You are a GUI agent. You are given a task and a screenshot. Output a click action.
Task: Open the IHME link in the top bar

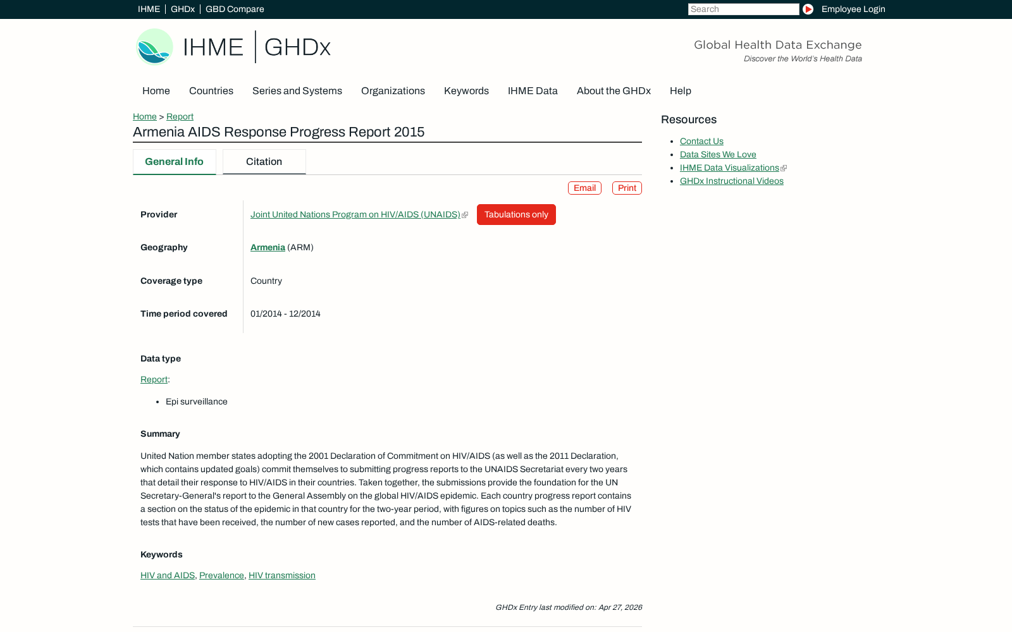click(149, 9)
